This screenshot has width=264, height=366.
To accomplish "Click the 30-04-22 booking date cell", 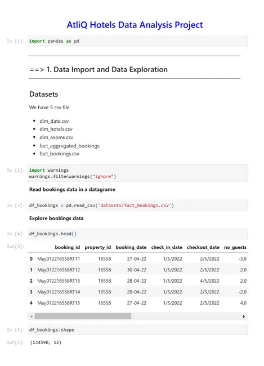I will click(137, 270).
